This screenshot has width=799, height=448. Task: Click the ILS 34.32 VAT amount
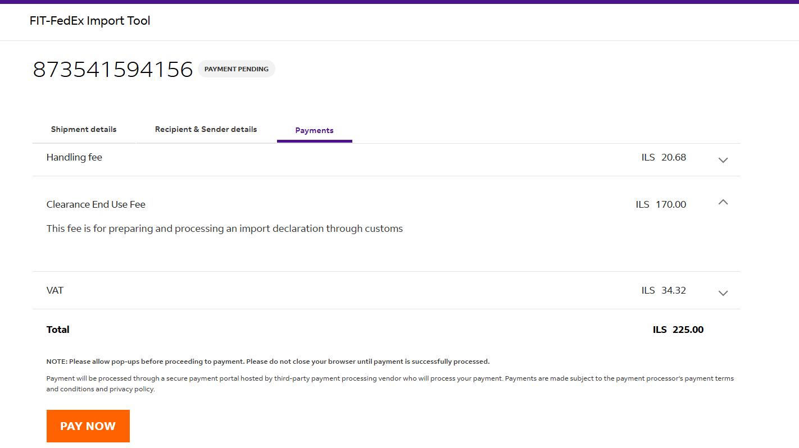click(x=664, y=290)
